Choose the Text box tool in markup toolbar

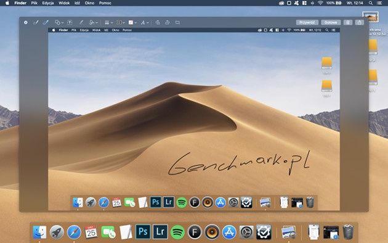pos(70,23)
